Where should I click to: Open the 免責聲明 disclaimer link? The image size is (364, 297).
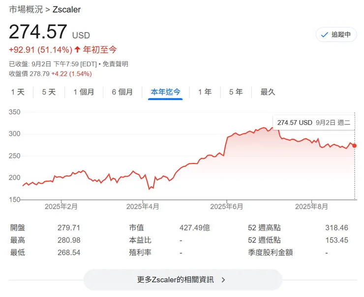[x=116, y=64]
